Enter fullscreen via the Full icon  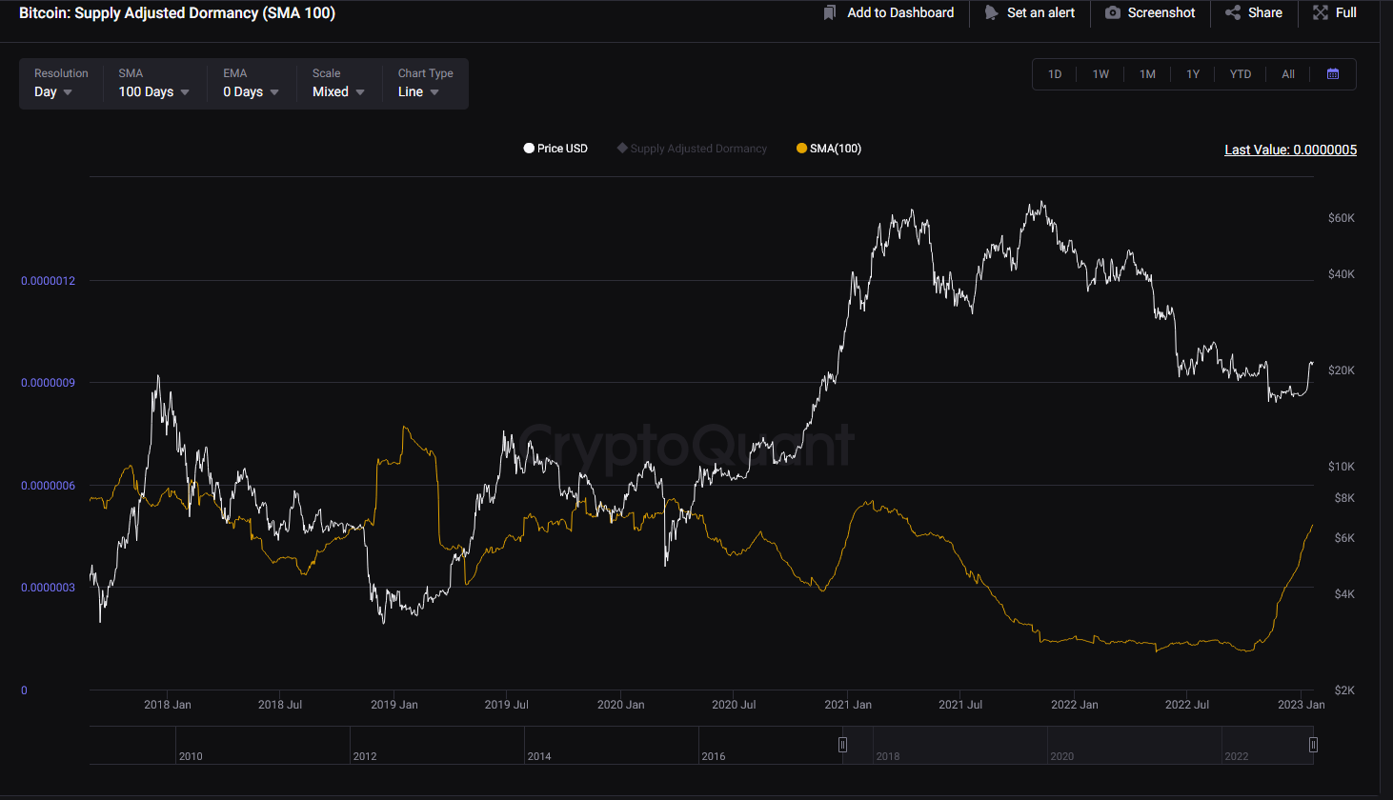click(x=1320, y=12)
